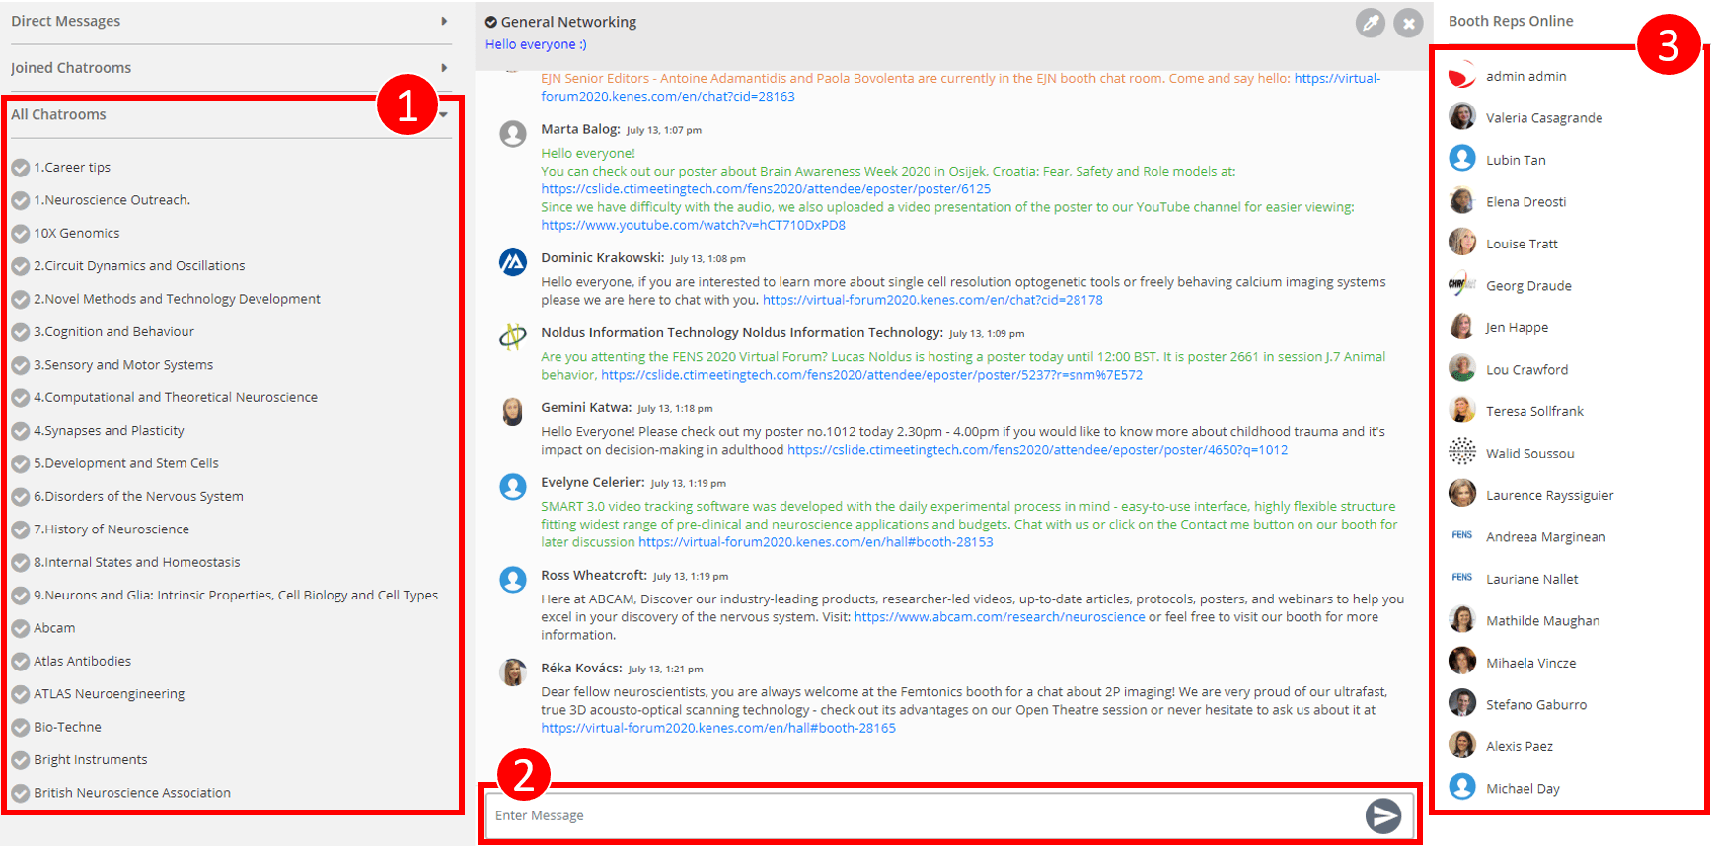The image size is (1711, 846).
Task: Click Dominic Krakowski's avatar icon
Action: coord(513,262)
